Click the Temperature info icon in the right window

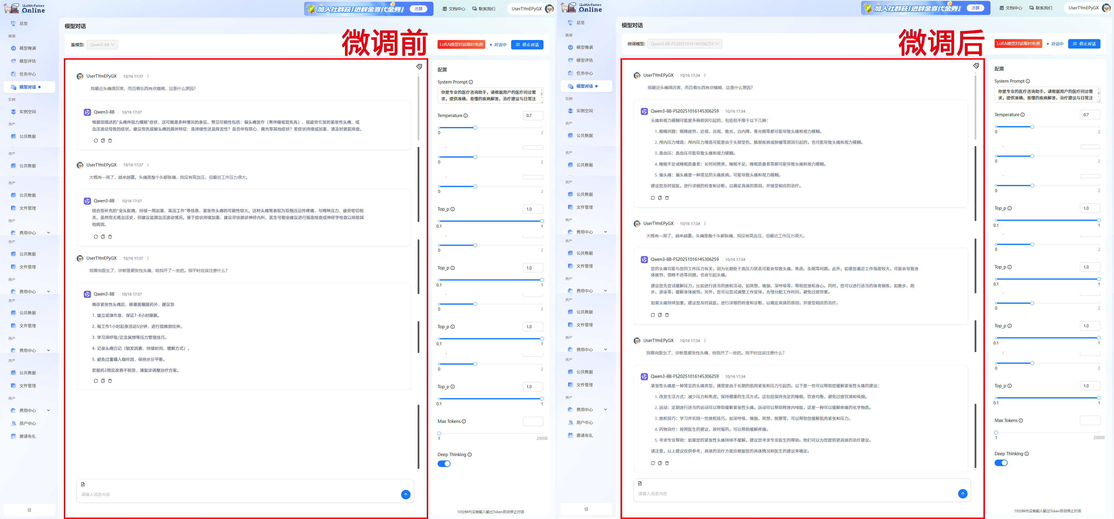coord(1023,115)
